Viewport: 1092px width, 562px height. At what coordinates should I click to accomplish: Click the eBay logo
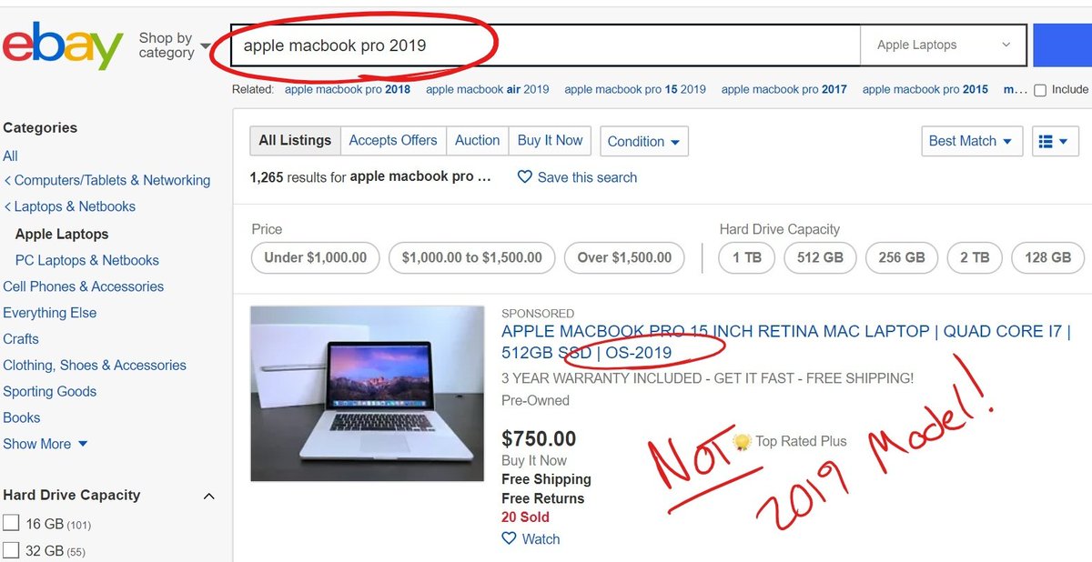pos(63,45)
